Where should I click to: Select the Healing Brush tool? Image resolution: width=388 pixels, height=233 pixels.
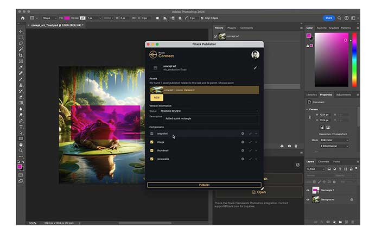pos(21,73)
